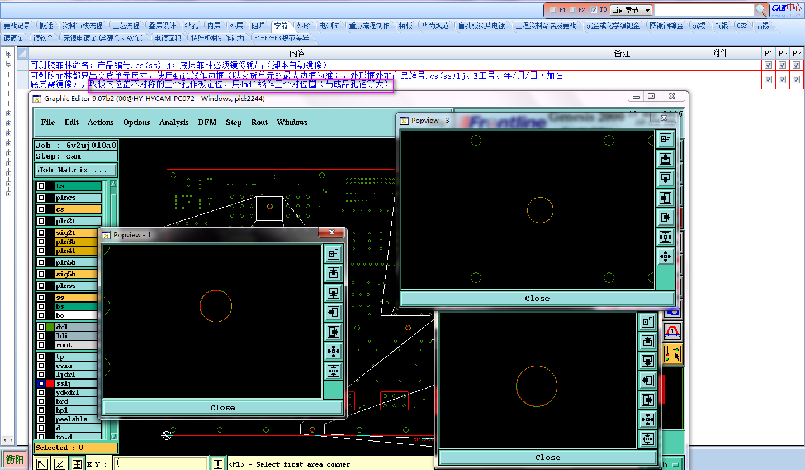Viewport: 805px width, 470px height.
Task: Close Popview - 1 using Close button
Action: coord(222,407)
